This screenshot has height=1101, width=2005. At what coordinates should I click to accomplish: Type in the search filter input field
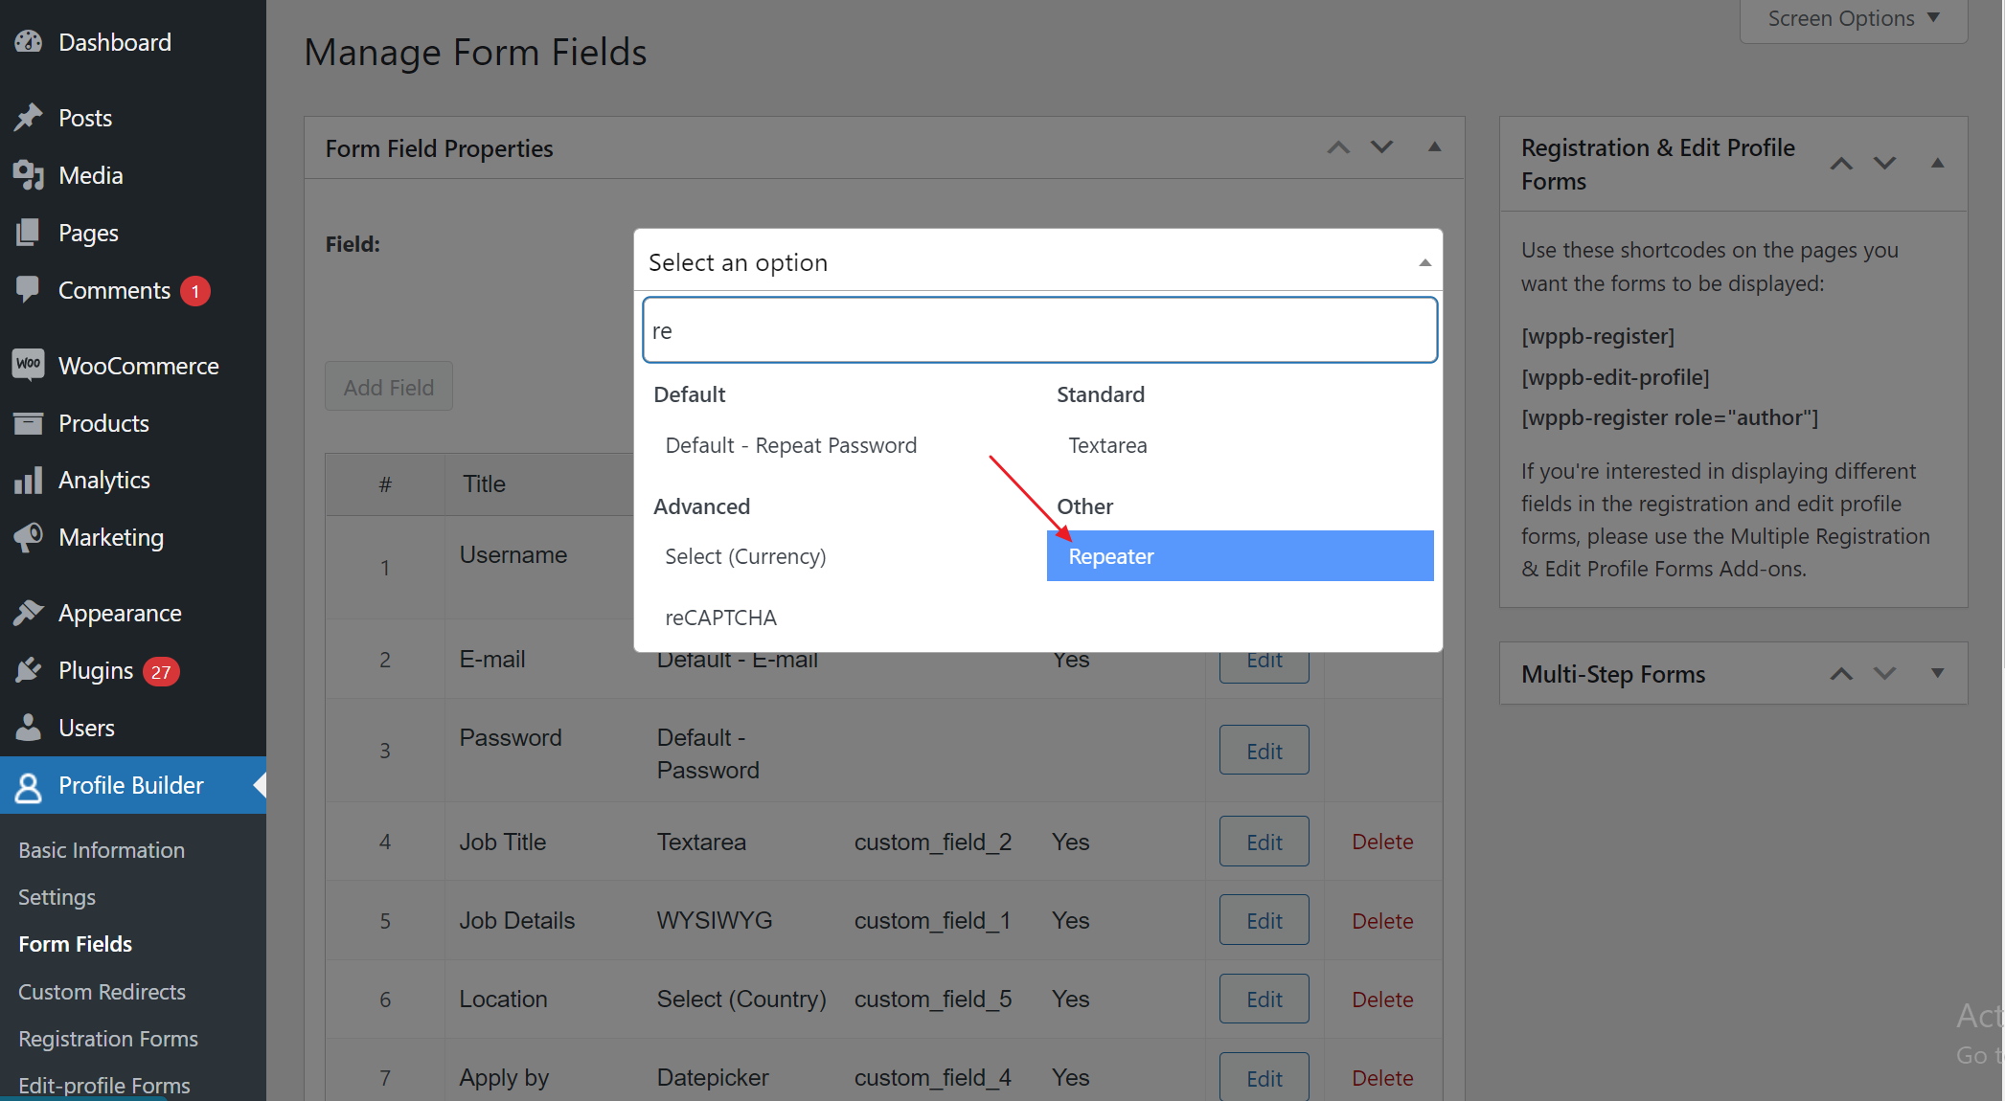point(1039,329)
